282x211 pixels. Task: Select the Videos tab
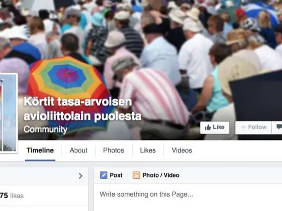(x=182, y=150)
